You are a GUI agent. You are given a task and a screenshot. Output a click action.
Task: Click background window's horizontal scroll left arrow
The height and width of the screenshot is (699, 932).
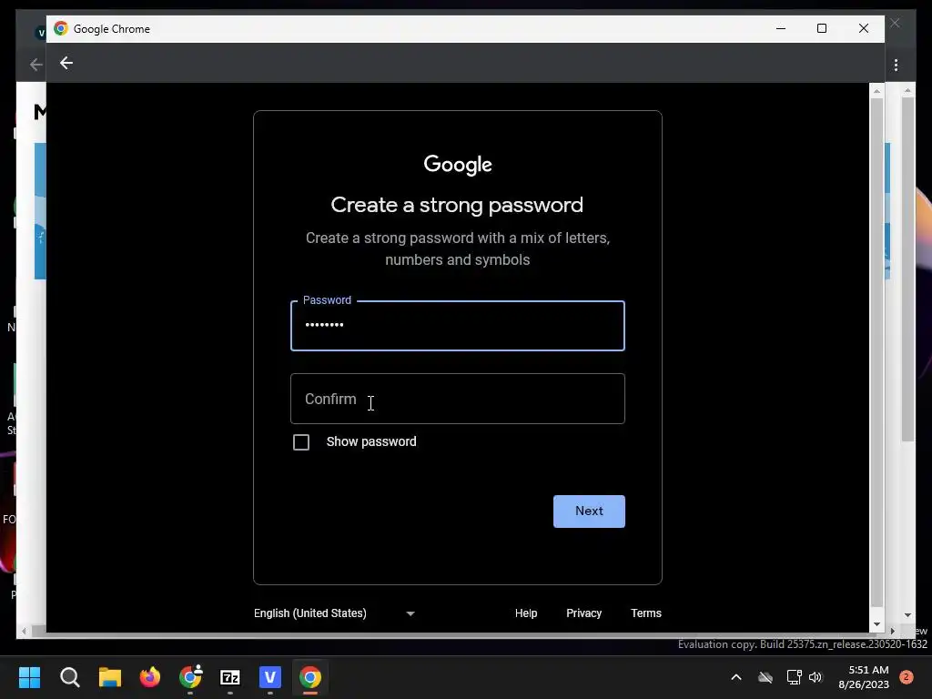(x=24, y=632)
